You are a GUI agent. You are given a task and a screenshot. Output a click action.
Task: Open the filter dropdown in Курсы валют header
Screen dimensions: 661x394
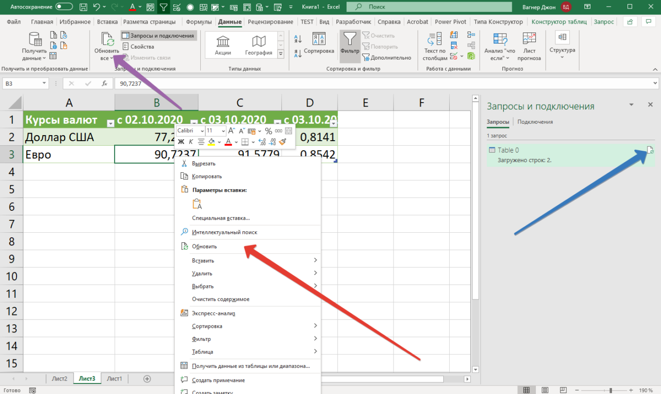[110, 123]
